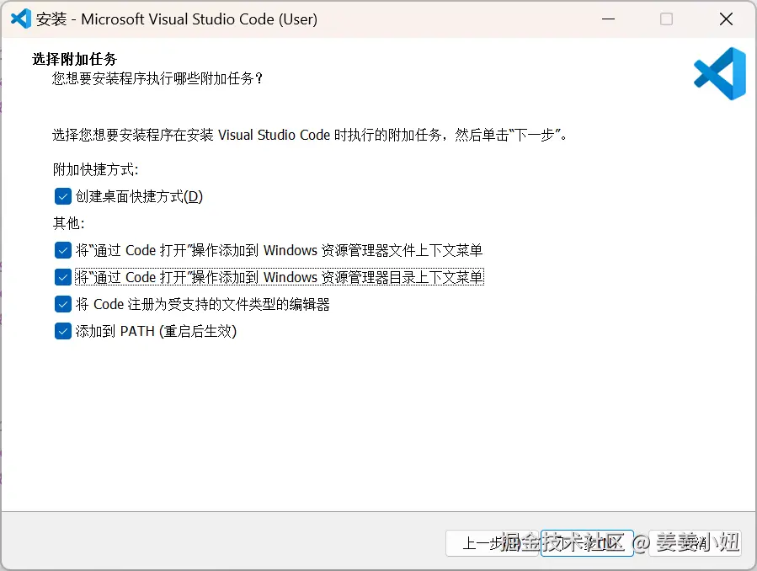Viewport: 757px width, 571px height.
Task: Toggle 'Open with Code' 目录上下文菜单 checkbox
Action: (63, 278)
